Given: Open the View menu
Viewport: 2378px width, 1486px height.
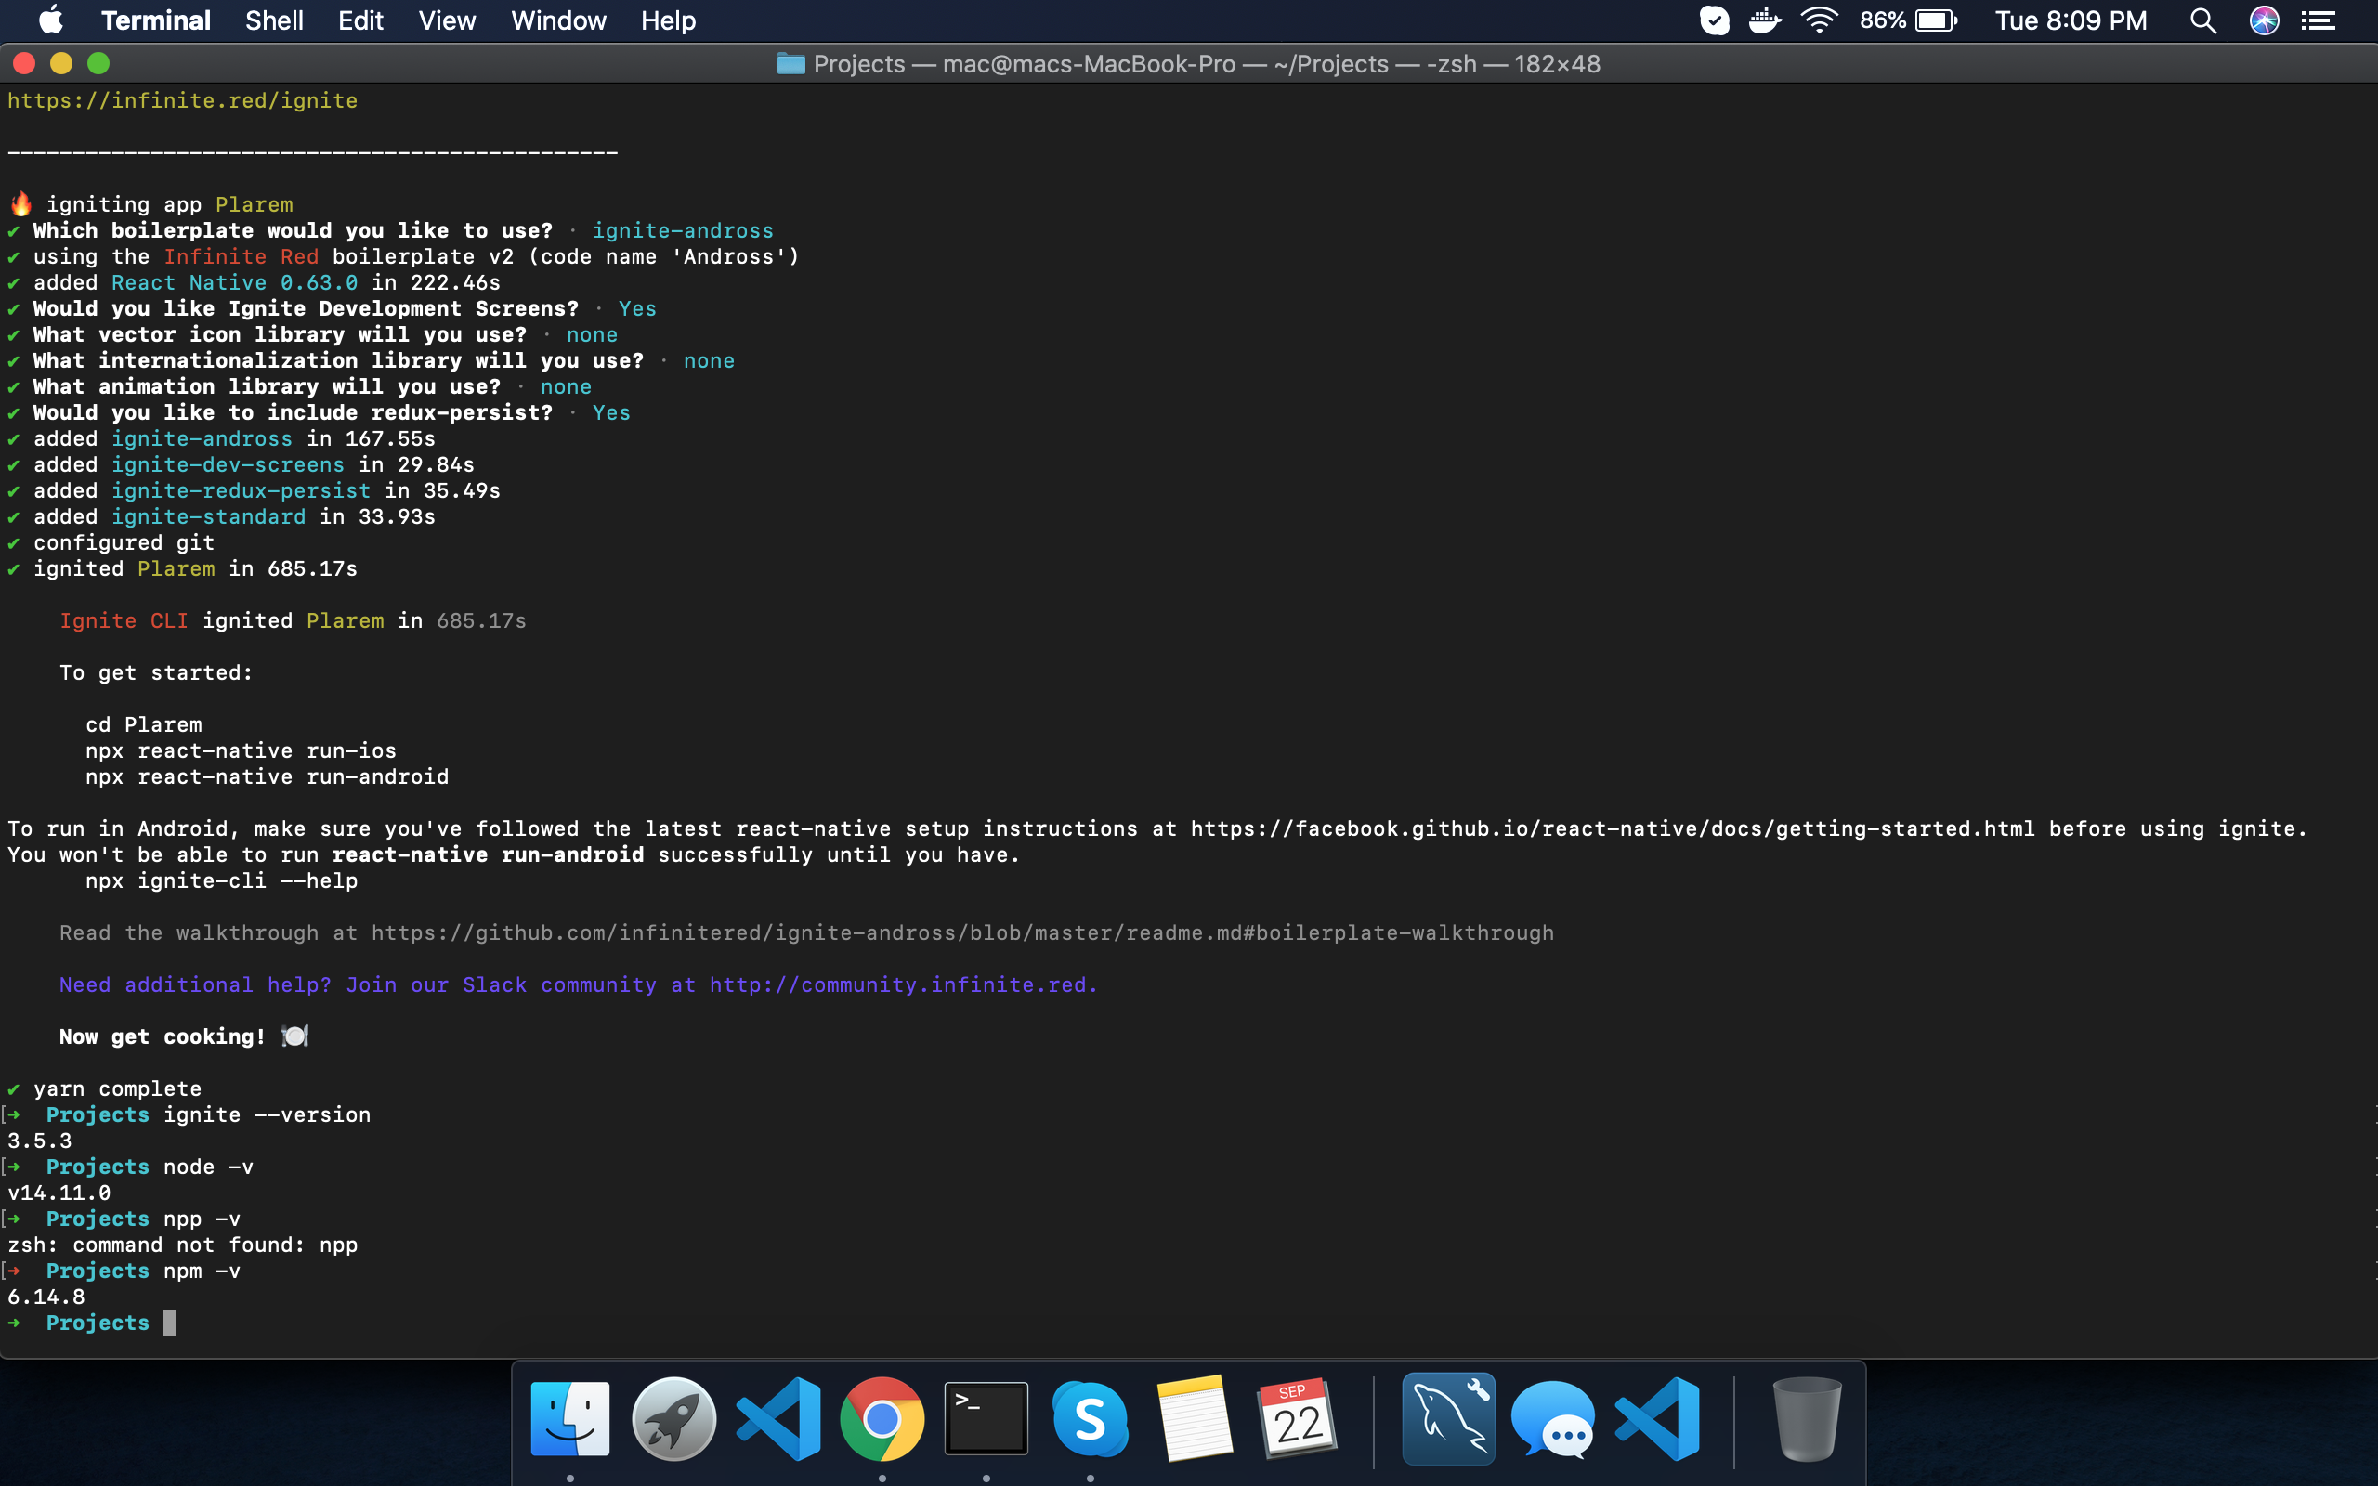Looking at the screenshot, I should (x=447, y=20).
